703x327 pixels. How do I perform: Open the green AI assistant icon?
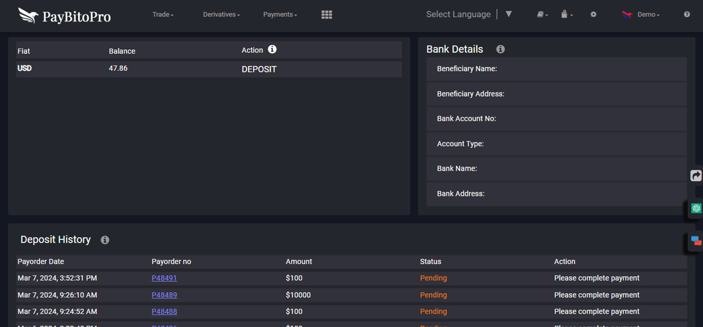[696, 208]
